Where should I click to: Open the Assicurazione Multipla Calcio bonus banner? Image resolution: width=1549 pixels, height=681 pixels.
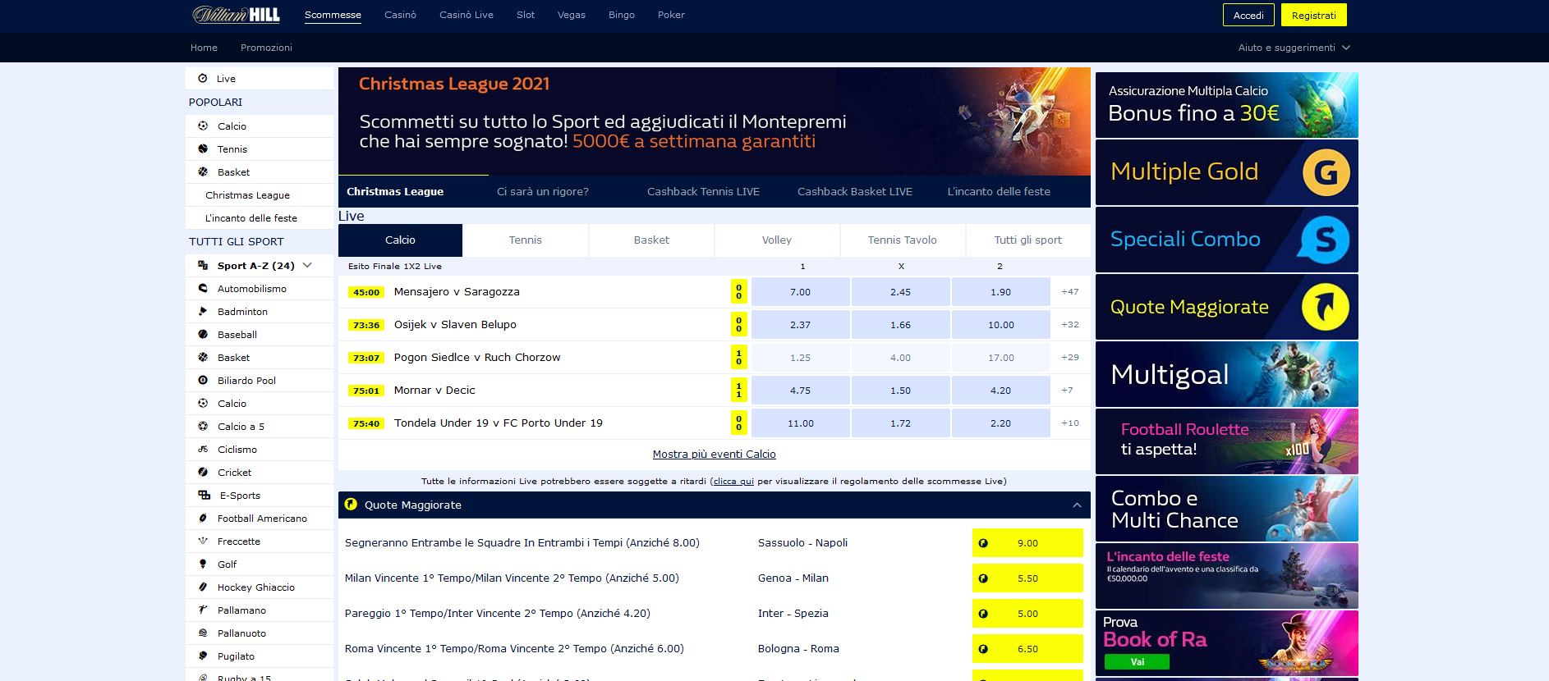coord(1226,105)
